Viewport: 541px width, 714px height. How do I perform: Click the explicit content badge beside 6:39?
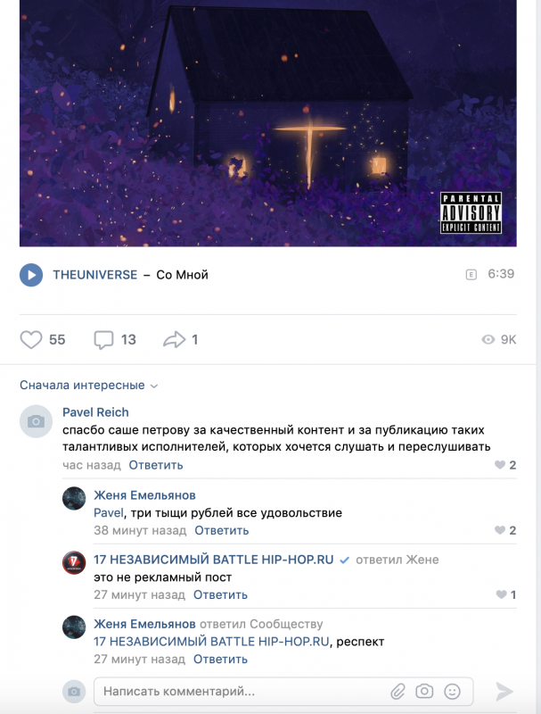pos(471,275)
